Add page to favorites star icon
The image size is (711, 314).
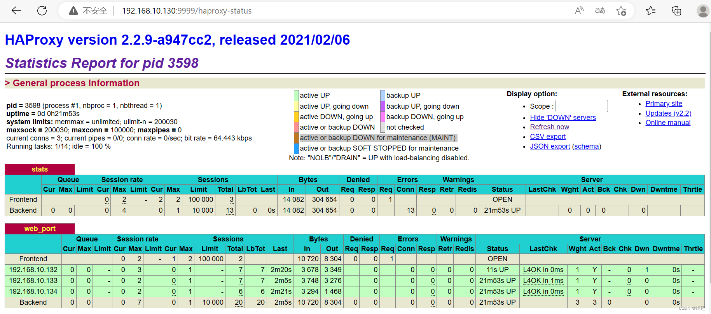tap(621, 11)
